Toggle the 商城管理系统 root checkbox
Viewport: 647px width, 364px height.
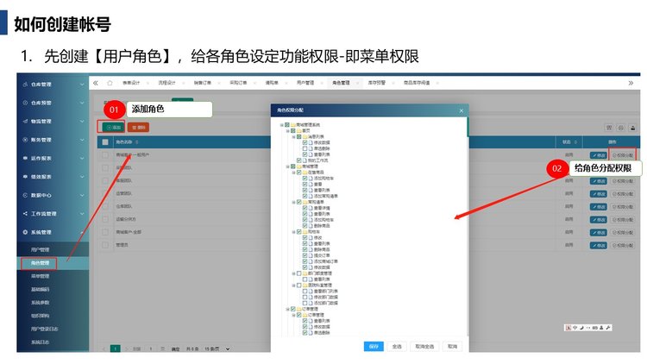tap(287, 125)
